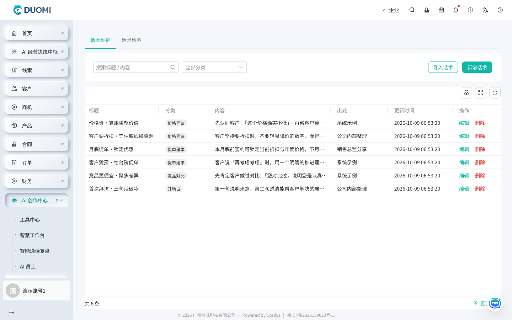Viewport: 512px width, 320px height.
Task: Delete the 首次拜访・三句话破冰 row
Action: (480, 188)
